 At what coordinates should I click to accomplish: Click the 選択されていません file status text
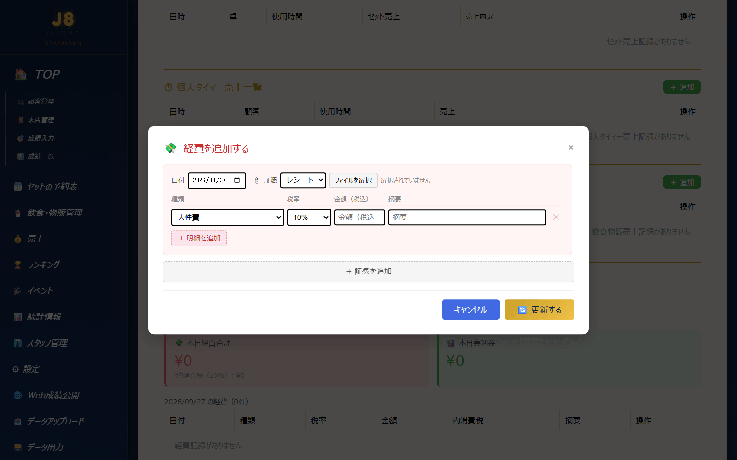point(405,181)
